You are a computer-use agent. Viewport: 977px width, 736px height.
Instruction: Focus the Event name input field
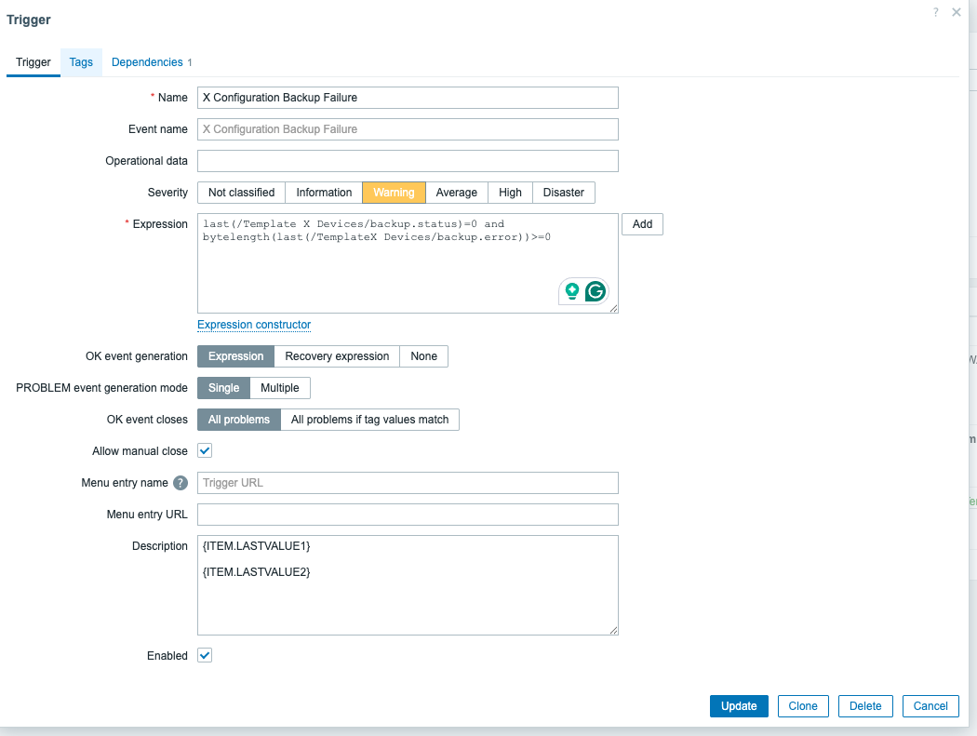tap(408, 129)
